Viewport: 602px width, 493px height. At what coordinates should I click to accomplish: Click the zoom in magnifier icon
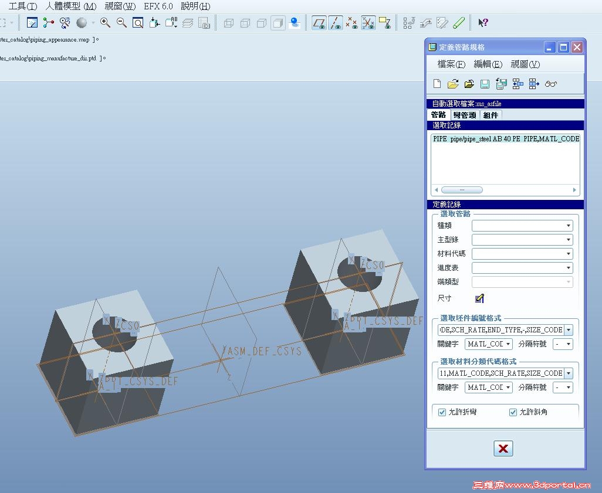105,23
